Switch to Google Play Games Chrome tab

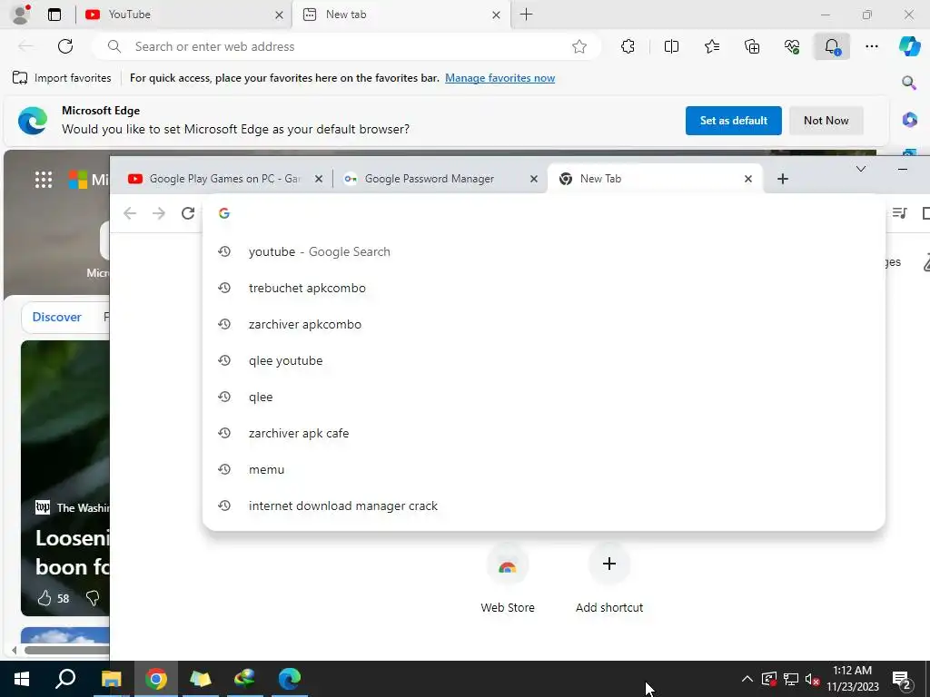224,179
